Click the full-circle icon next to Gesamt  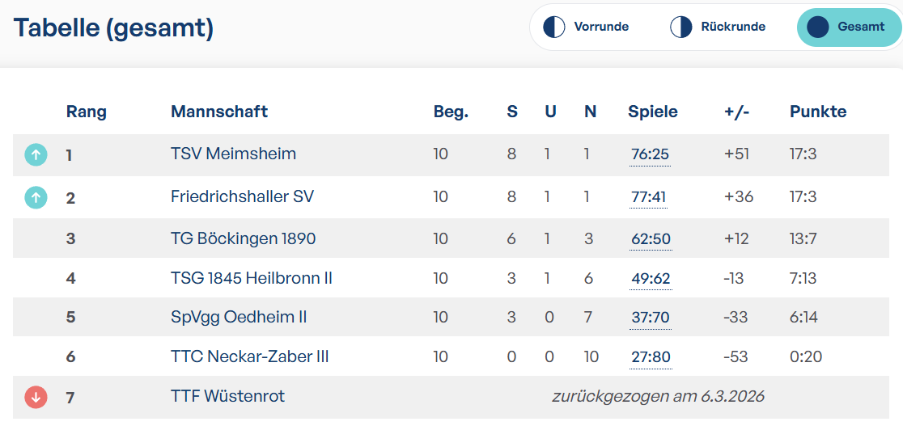(x=818, y=27)
